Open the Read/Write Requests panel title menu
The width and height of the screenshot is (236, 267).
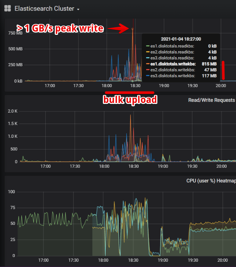click(x=211, y=100)
